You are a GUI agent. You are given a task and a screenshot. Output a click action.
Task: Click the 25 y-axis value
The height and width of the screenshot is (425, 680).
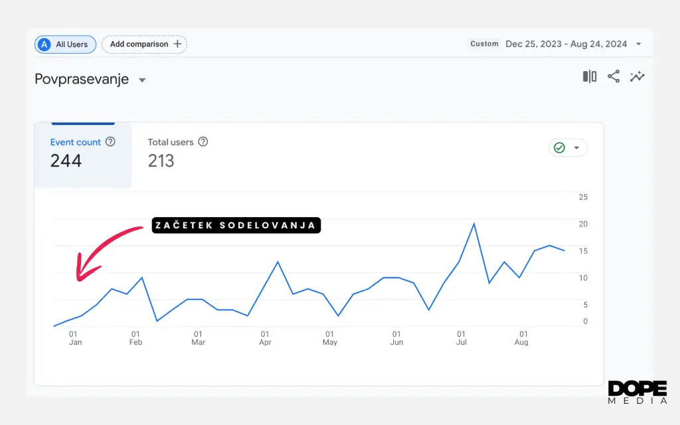(x=583, y=197)
